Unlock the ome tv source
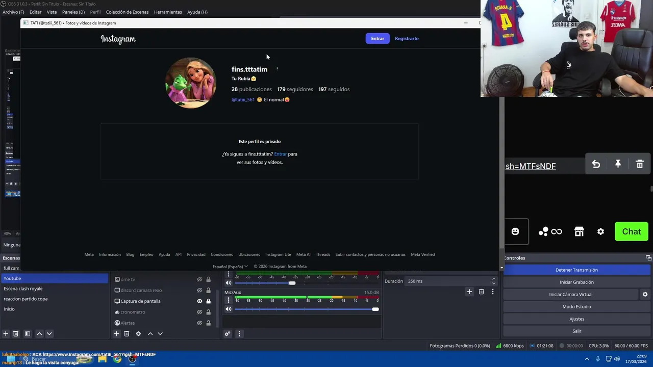 (208, 279)
